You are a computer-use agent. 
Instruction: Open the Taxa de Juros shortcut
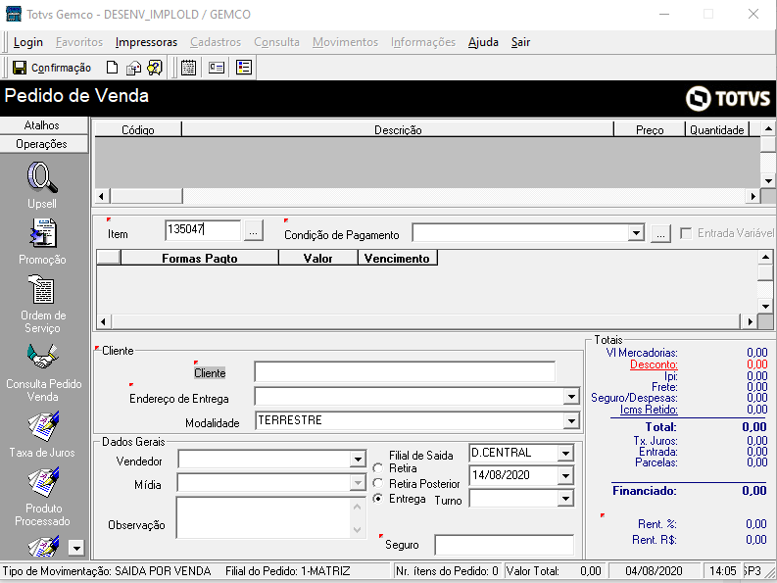coord(43,426)
